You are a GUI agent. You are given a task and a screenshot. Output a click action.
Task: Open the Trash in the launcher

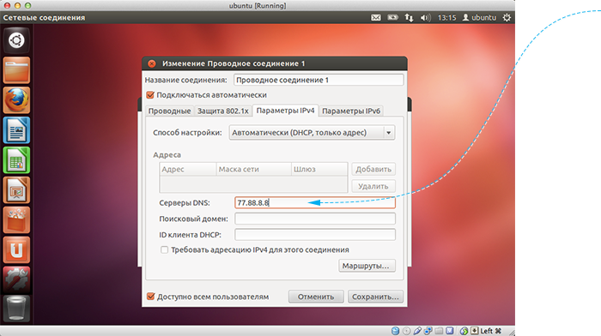pos(16,309)
